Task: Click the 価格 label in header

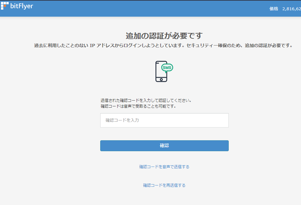Action: click(x=274, y=9)
